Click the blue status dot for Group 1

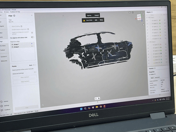(32, 44)
